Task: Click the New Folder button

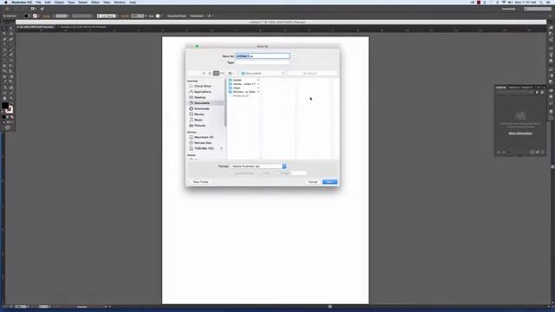Action: pos(200,182)
